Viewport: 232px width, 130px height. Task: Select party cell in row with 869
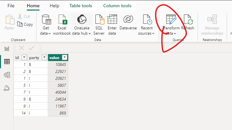(38, 113)
